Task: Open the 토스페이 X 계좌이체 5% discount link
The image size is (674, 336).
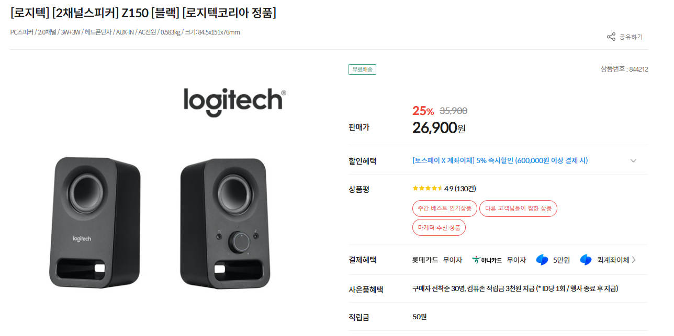Action: click(x=500, y=160)
